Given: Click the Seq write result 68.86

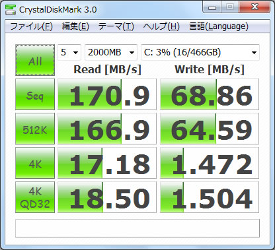Looking at the screenshot, I should pyautogui.click(x=210, y=94).
